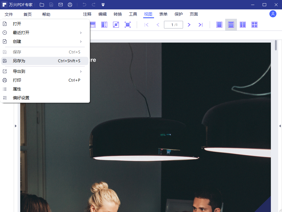This screenshot has width=282, height=212.
Task: Open the user account avatar icon
Action: point(273,14)
